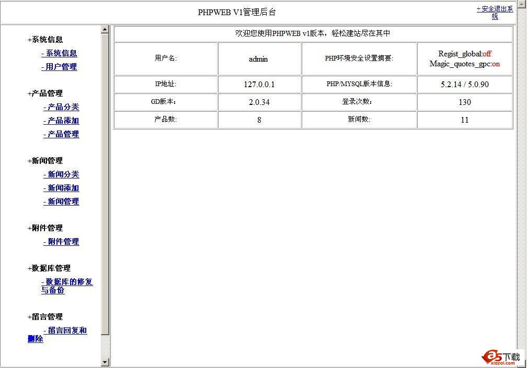
Task: Click the 用户名: label cell
Action: (x=166, y=58)
